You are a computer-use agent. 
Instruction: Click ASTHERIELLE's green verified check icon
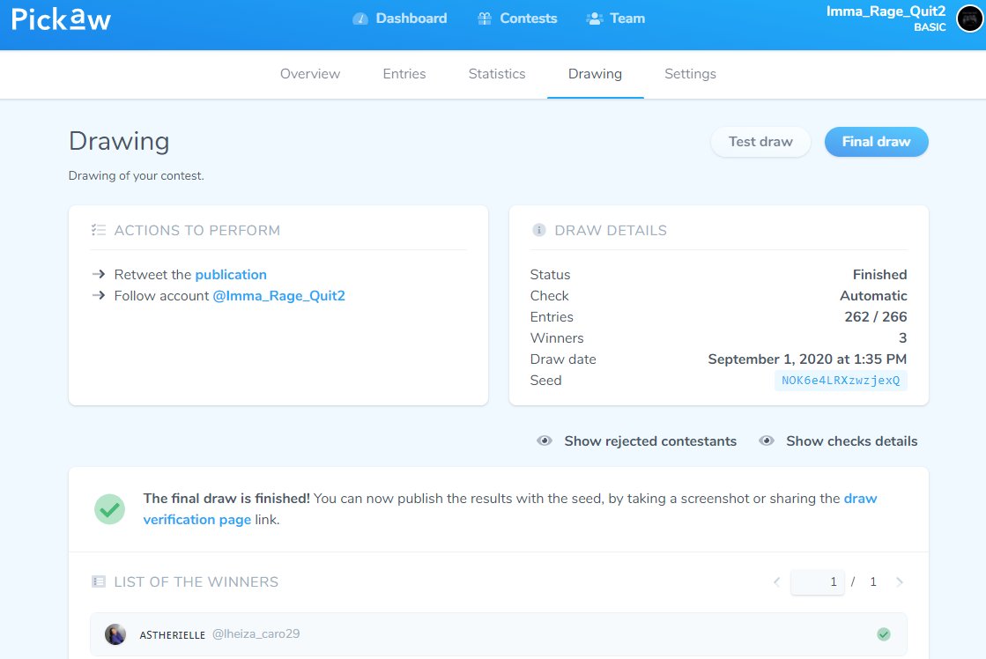pos(884,633)
